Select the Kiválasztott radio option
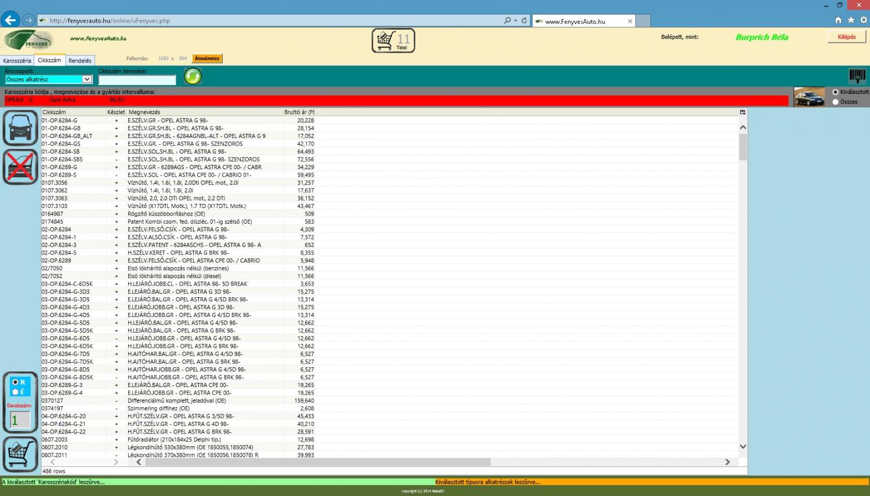 (836, 92)
